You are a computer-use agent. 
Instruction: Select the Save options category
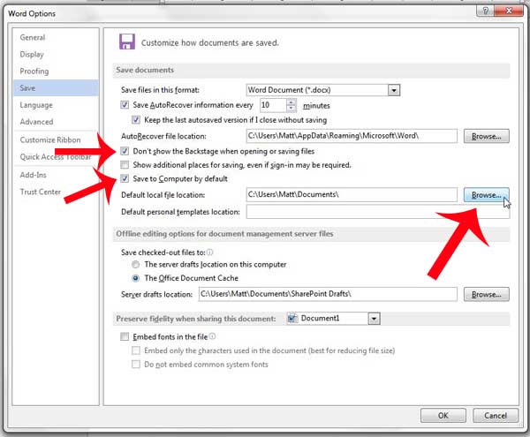(x=56, y=88)
